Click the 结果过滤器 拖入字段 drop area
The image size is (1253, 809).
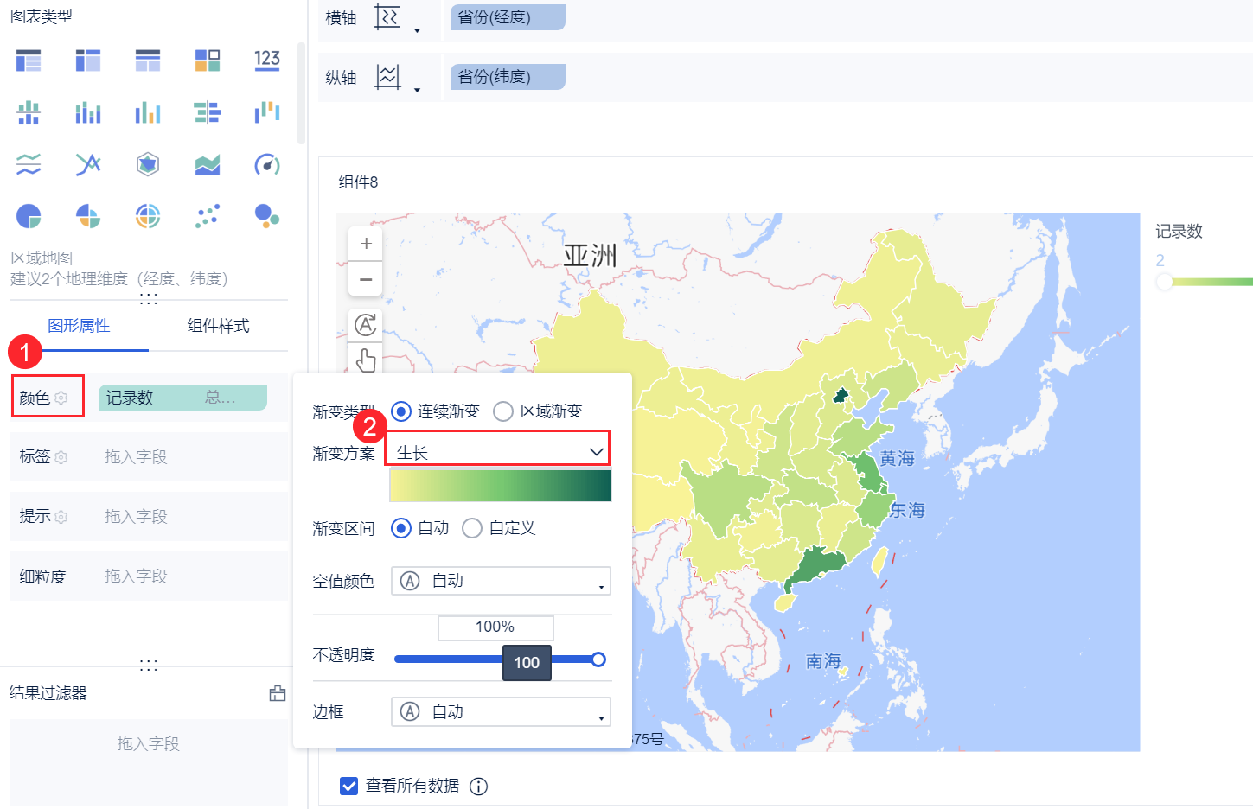[149, 761]
